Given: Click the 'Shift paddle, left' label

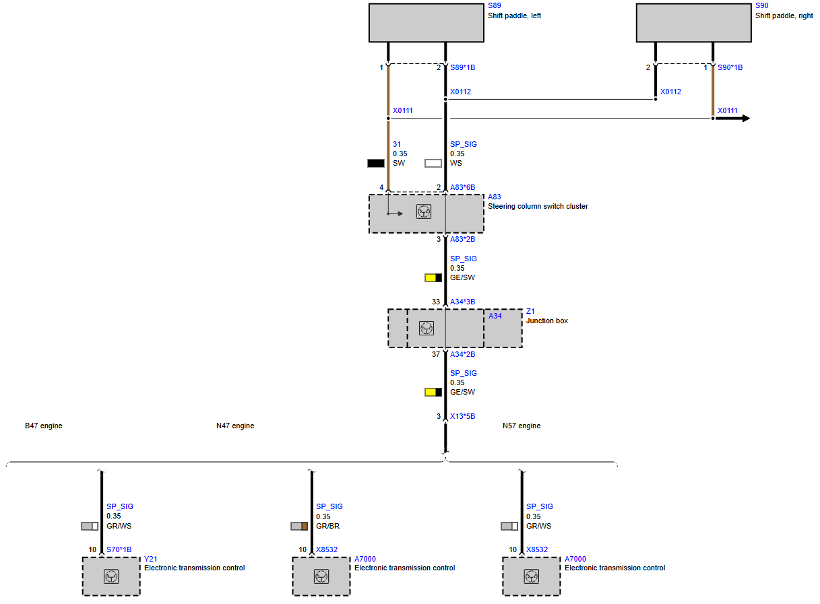Looking at the screenshot, I should coord(515,15).
